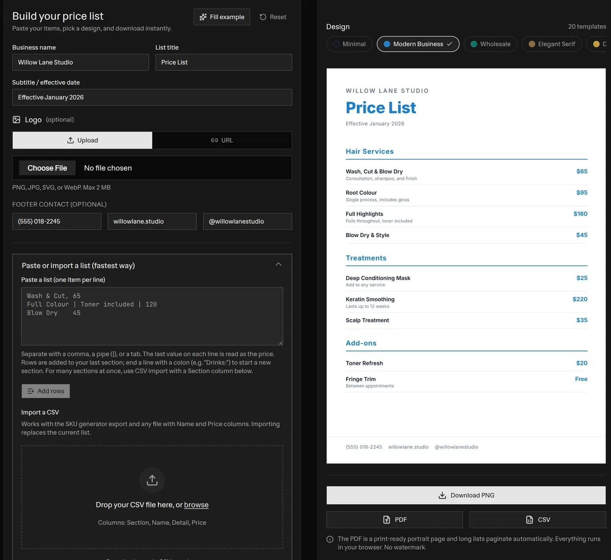Image resolution: width=611 pixels, height=560 pixels.
Task: Click the Add-ons section heading
Action: point(361,343)
